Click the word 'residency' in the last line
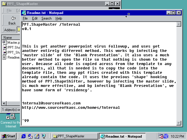 point(77,90)
